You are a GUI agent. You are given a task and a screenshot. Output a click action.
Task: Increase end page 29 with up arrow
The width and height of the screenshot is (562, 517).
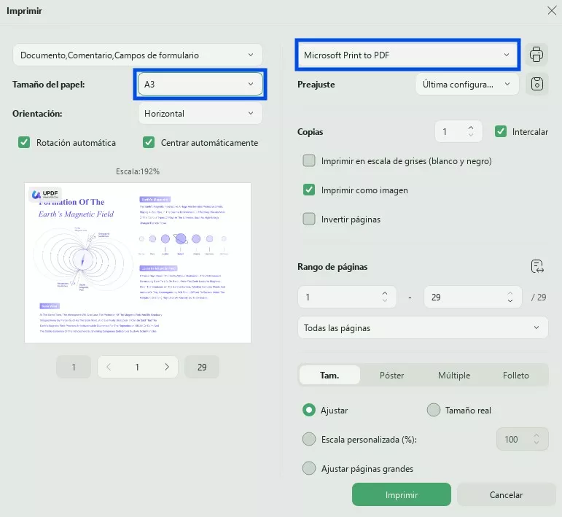pyautogui.click(x=510, y=293)
